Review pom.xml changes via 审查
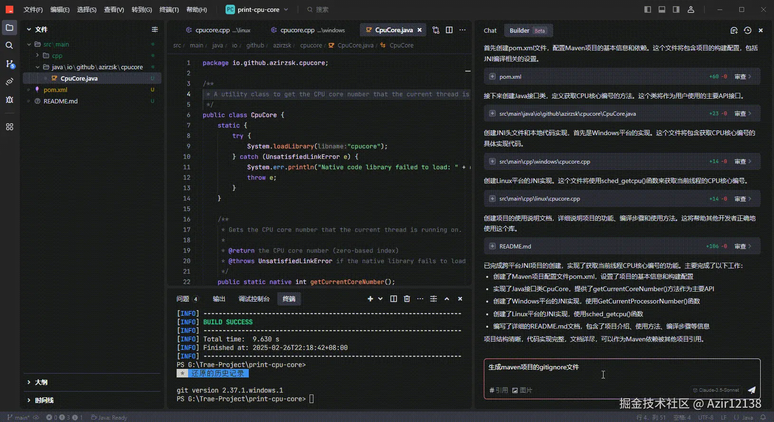Image resolution: width=774 pixels, height=422 pixels. coord(743,76)
